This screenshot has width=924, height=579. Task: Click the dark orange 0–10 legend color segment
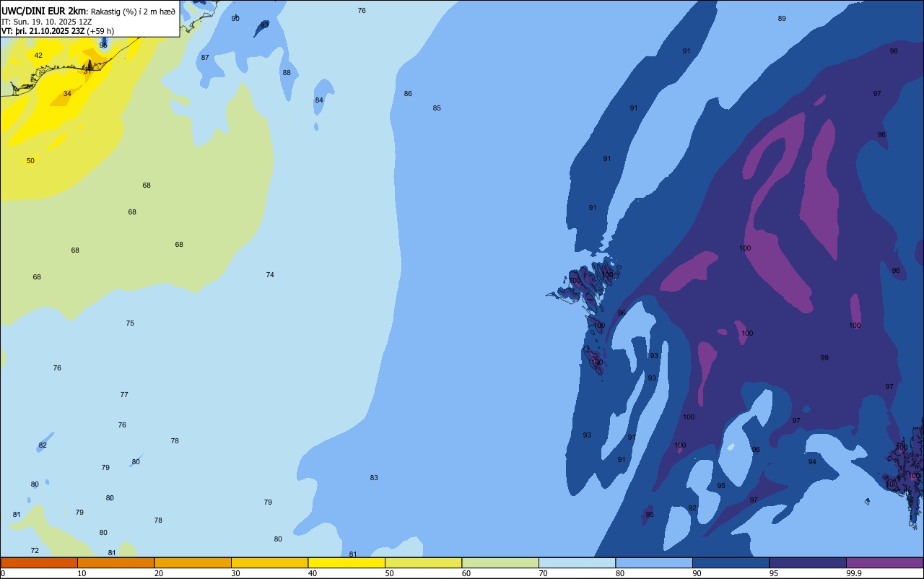pyautogui.click(x=39, y=562)
